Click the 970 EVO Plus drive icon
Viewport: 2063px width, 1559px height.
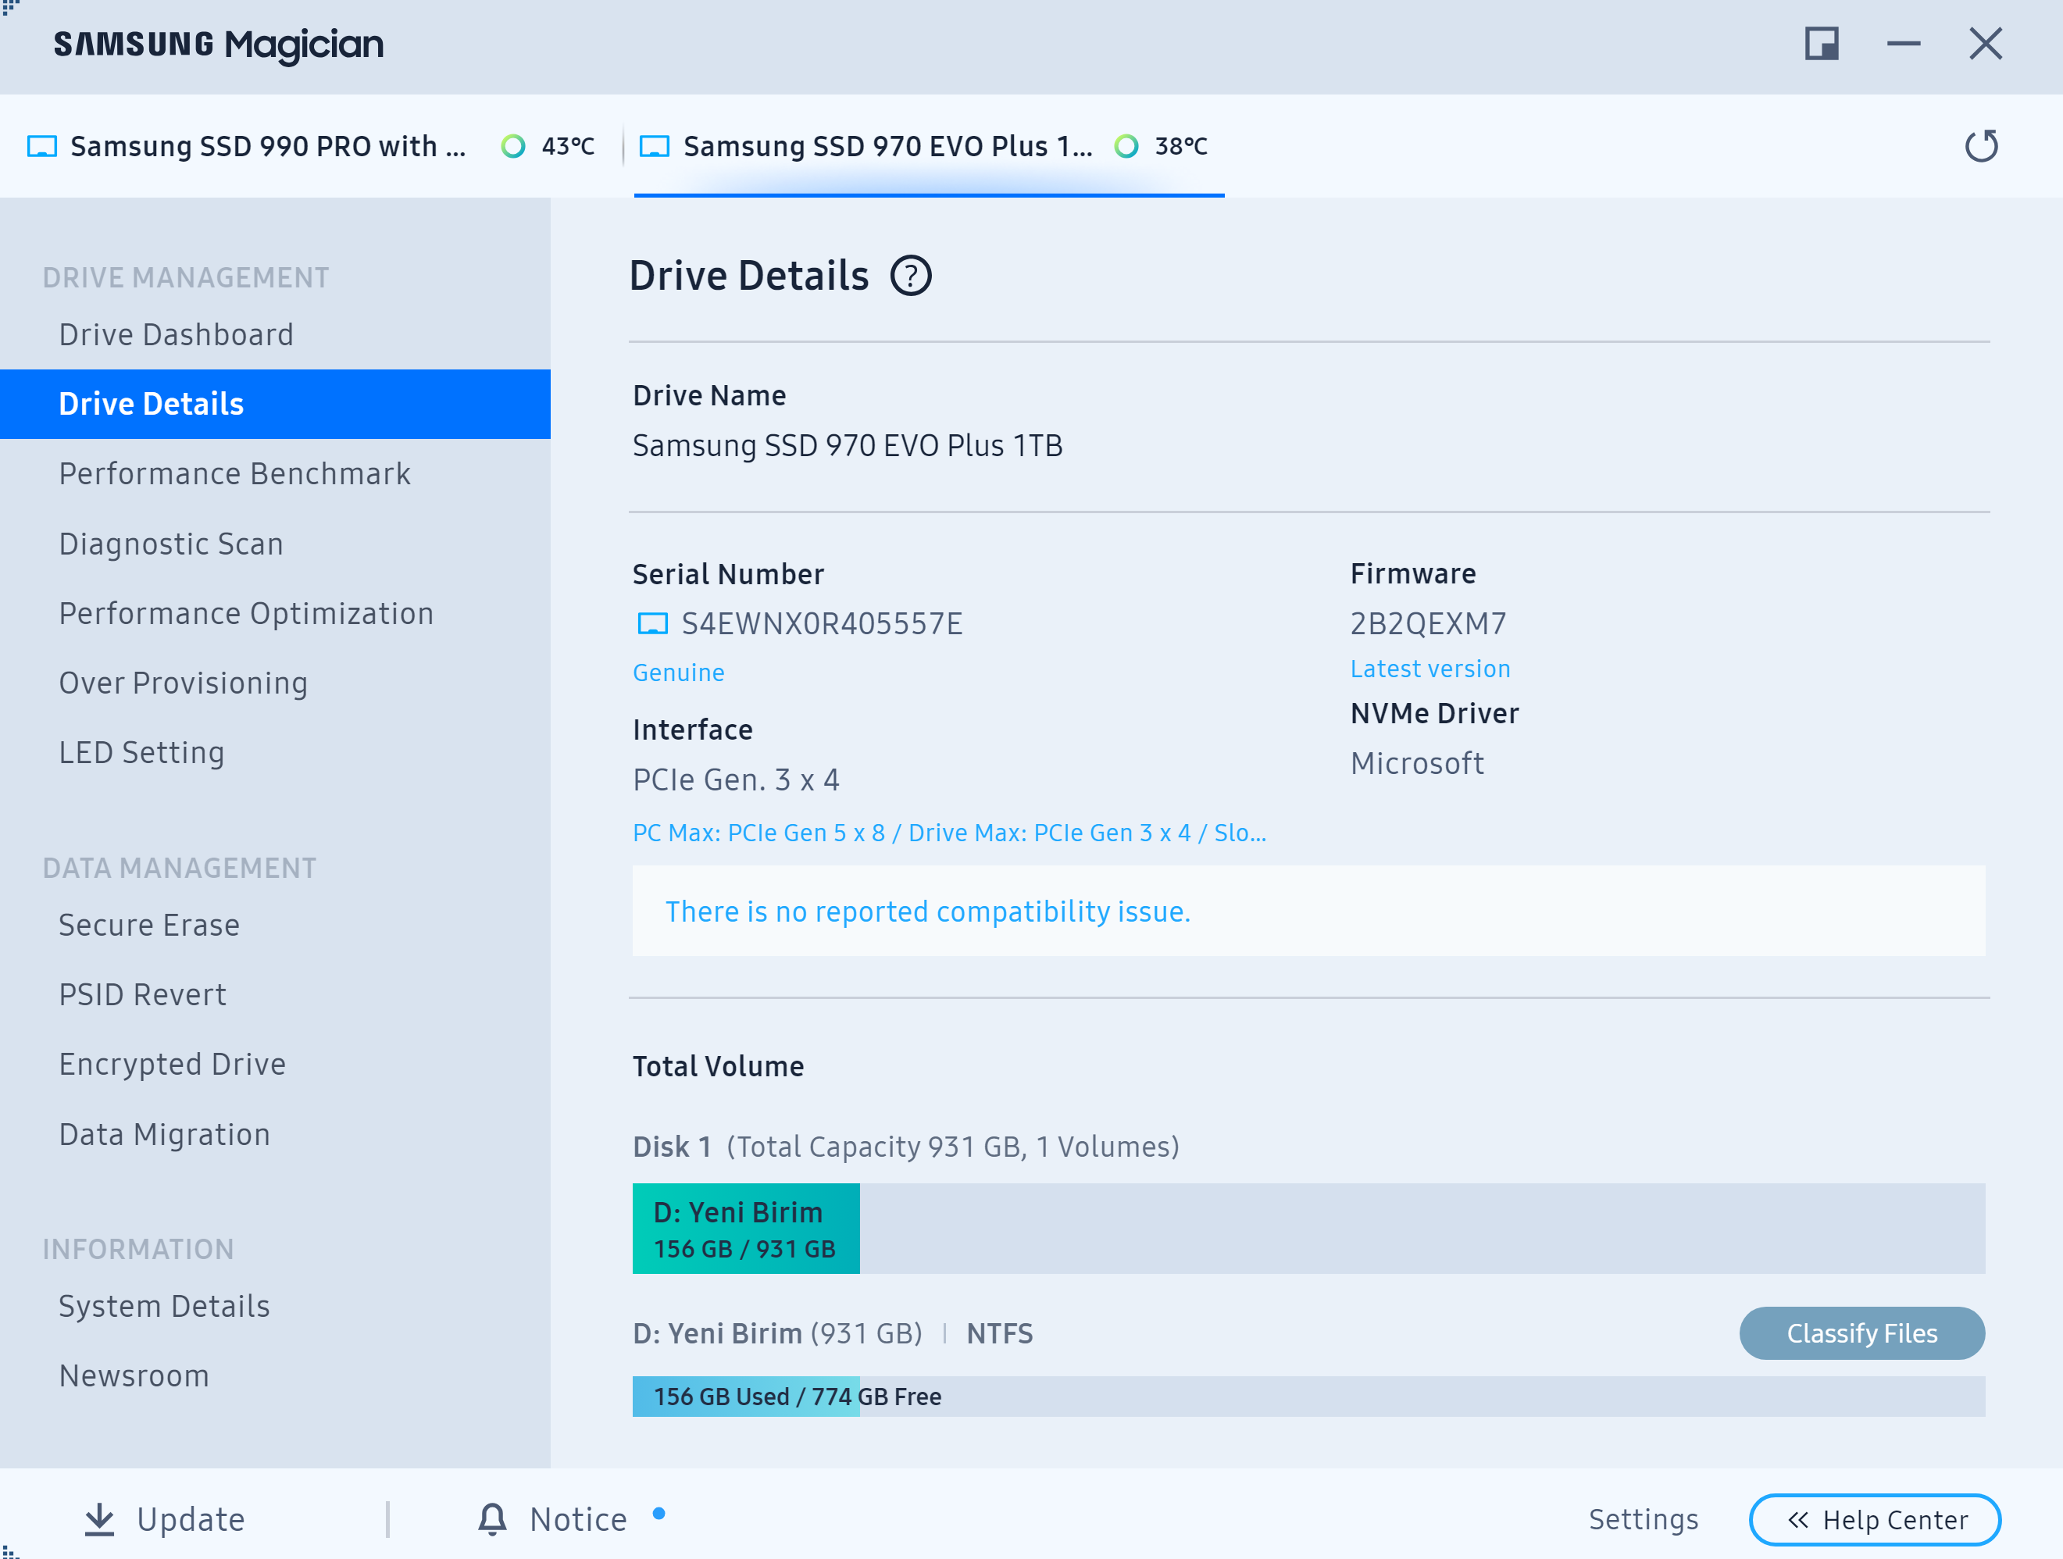(x=655, y=146)
